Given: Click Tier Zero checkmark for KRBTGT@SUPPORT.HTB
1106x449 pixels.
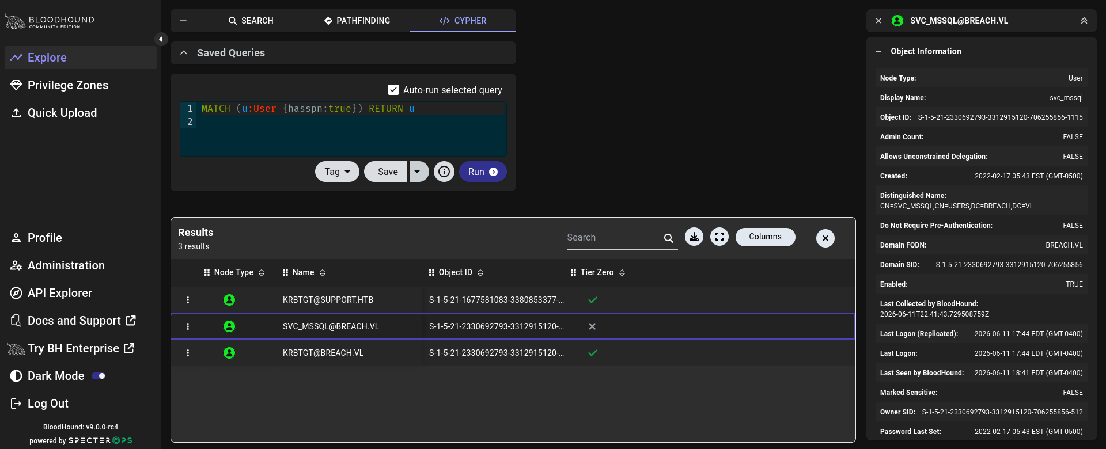Looking at the screenshot, I should (x=593, y=300).
